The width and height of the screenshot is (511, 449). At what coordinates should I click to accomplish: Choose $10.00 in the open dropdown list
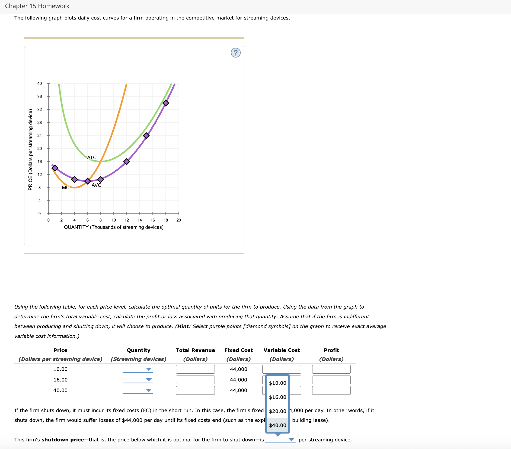[x=277, y=383]
